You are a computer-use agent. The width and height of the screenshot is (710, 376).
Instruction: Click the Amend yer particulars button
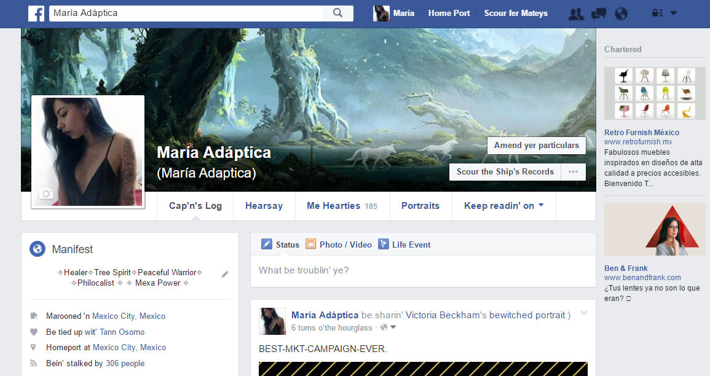coord(536,146)
